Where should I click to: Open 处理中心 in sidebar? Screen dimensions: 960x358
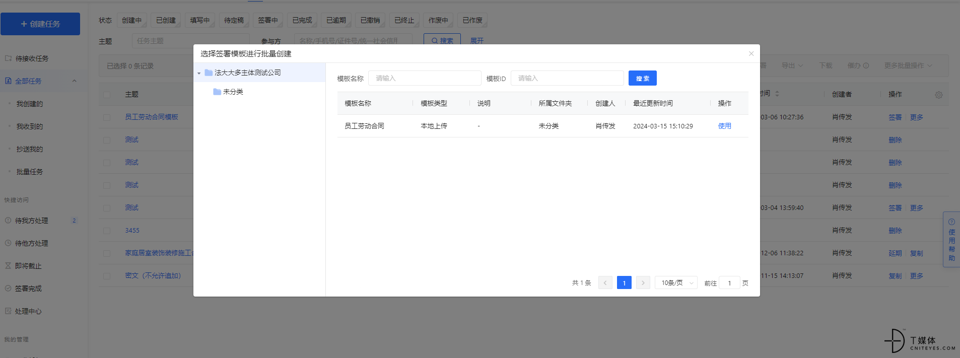(28, 311)
